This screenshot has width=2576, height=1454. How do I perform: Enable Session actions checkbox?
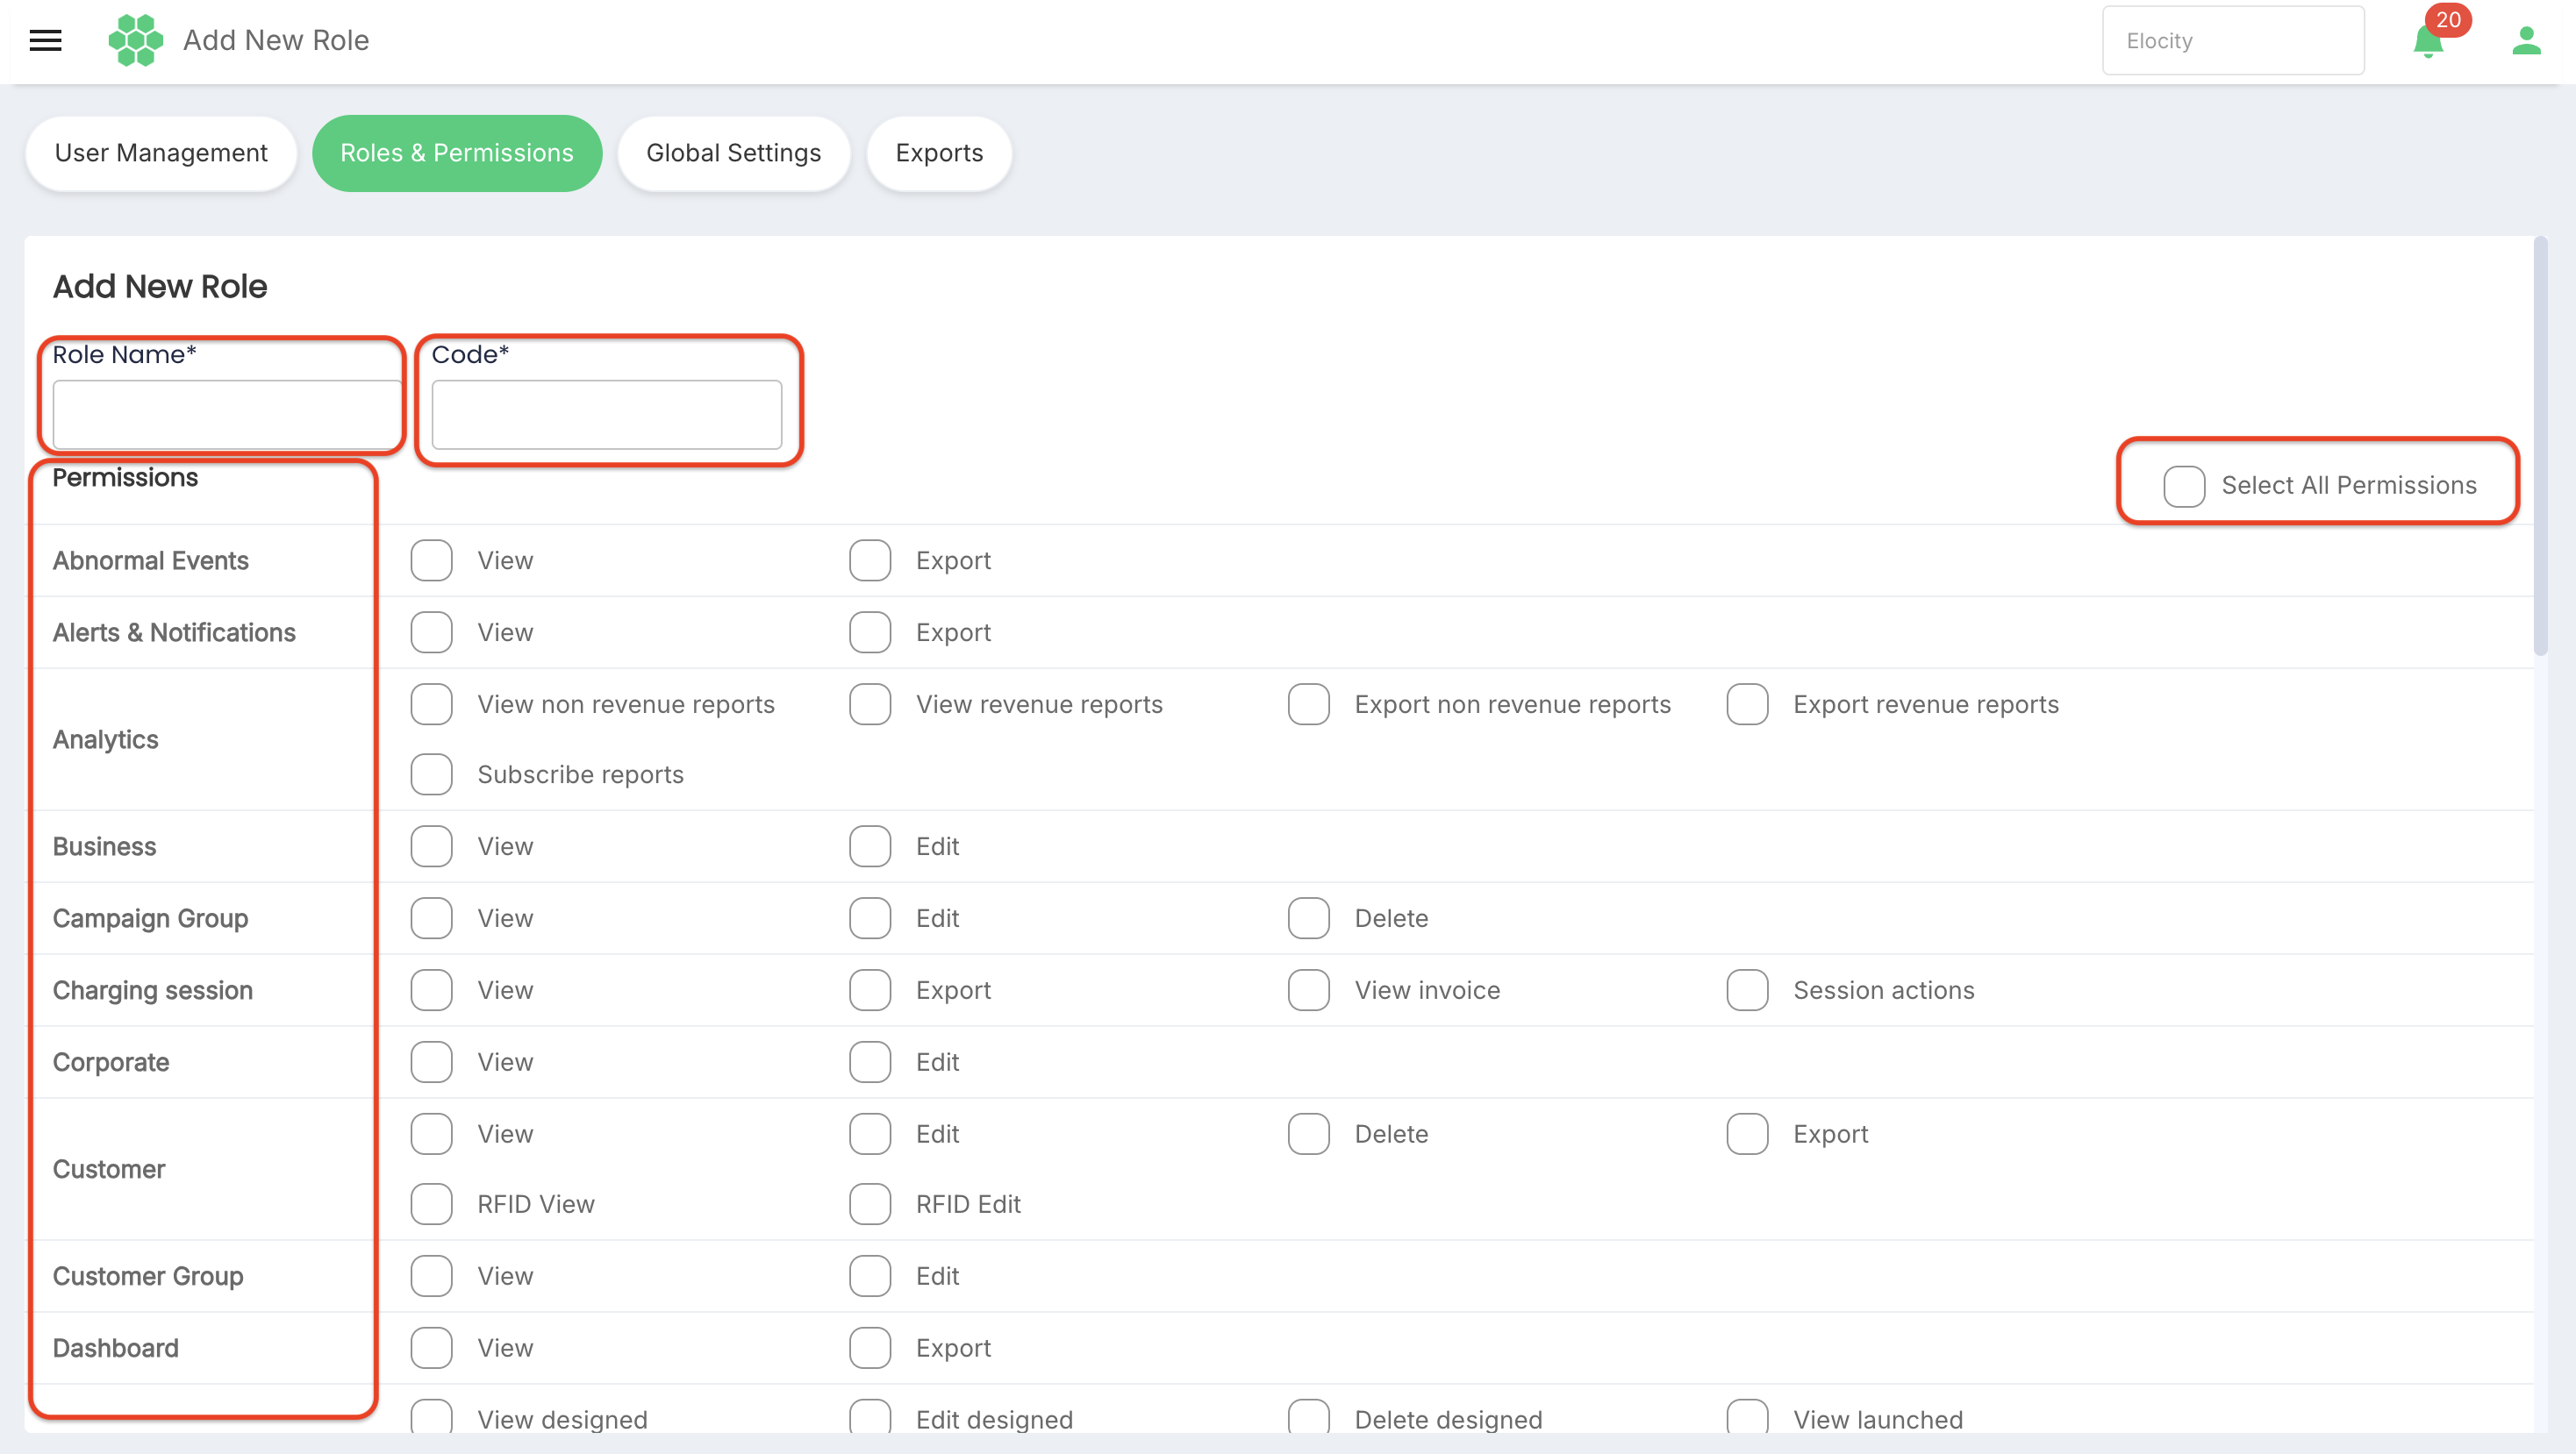pos(1748,990)
